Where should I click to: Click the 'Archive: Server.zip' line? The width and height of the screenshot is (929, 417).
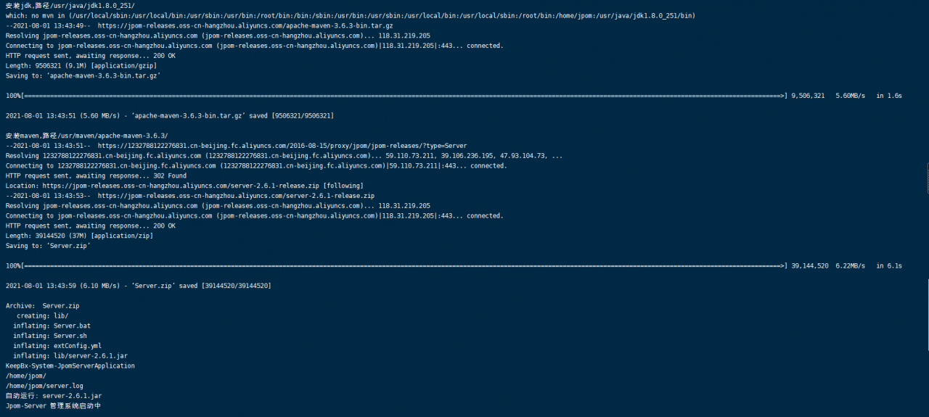click(42, 306)
